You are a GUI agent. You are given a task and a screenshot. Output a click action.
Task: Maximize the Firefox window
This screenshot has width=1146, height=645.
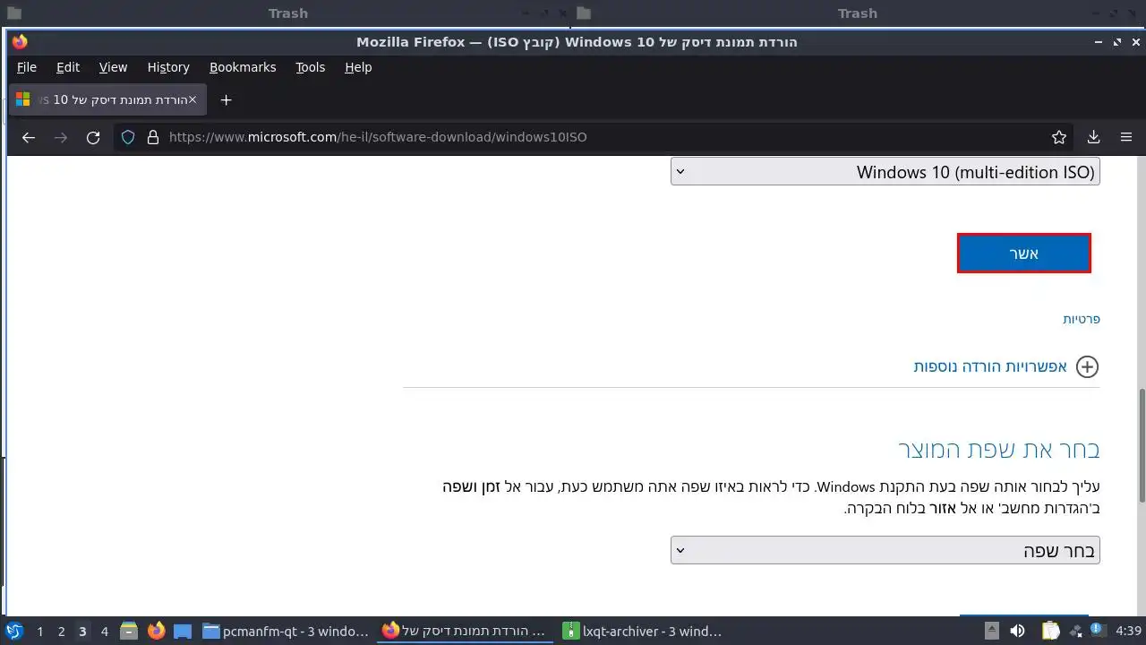point(1116,42)
